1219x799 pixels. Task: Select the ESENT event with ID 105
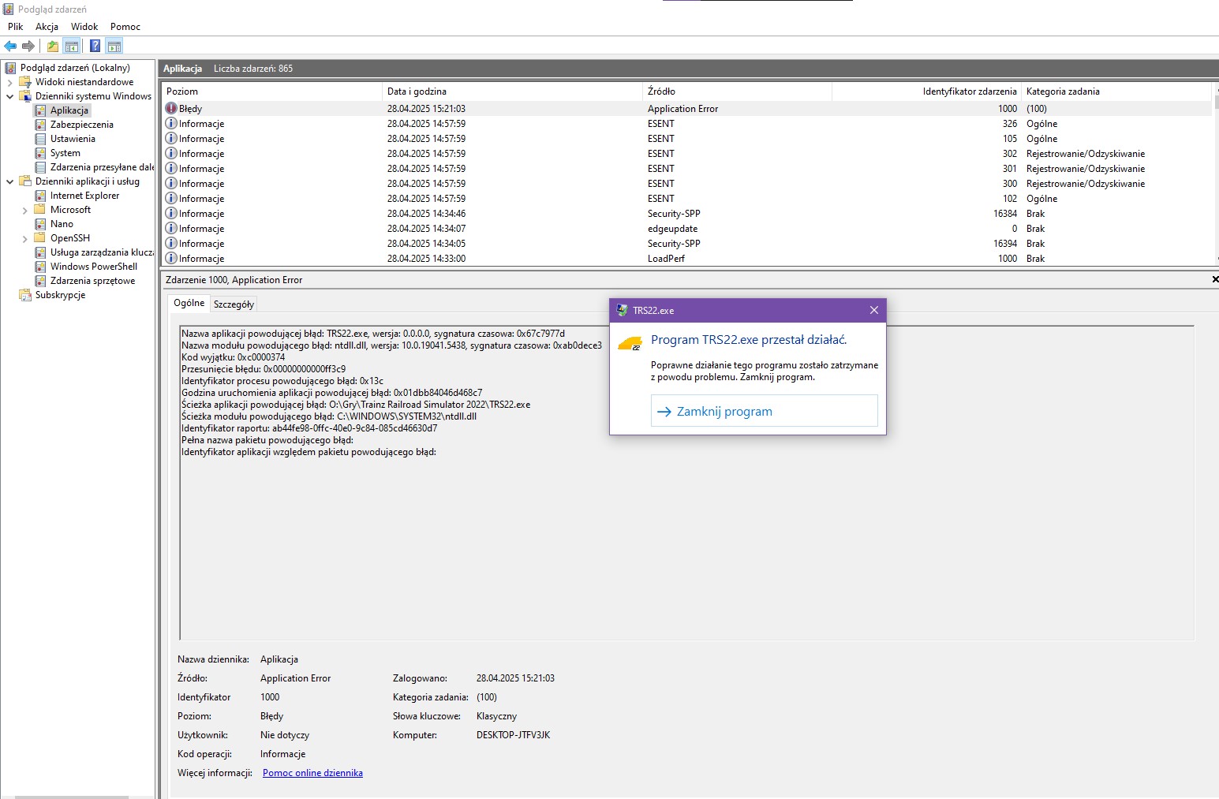[x=686, y=139]
